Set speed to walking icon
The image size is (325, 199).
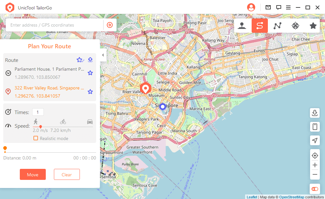(36, 122)
